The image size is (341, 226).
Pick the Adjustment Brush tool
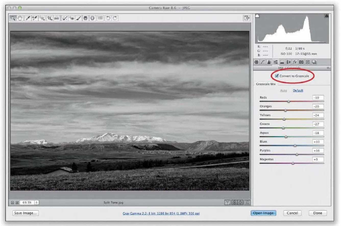tap(79, 18)
